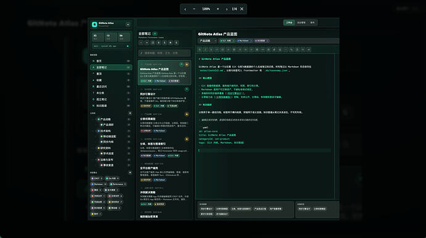
Task: Open 知识图谱 in the sidebar
Action: 111,106
